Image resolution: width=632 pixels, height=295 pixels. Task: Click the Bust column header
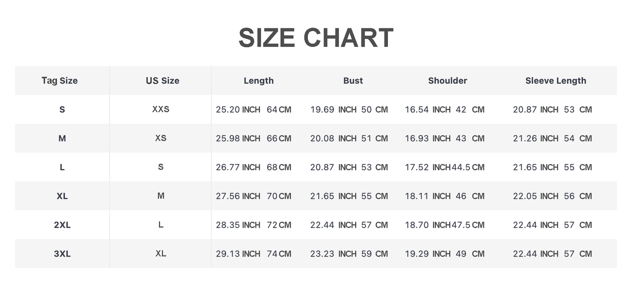(x=353, y=81)
